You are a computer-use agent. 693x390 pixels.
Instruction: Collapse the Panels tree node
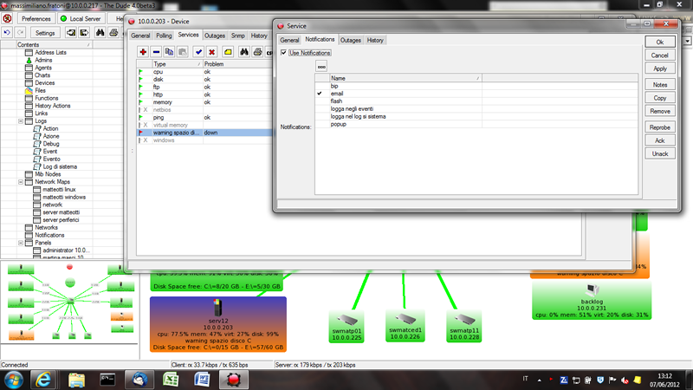click(x=21, y=244)
